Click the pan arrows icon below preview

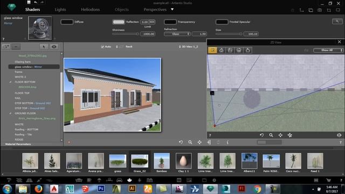[x=199, y=142]
